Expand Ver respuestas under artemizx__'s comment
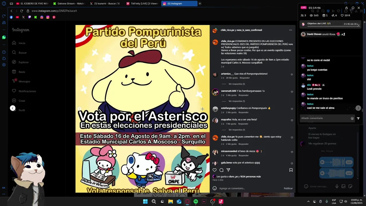Image resolution: width=366 pixels, height=206 pixels. click(236, 84)
